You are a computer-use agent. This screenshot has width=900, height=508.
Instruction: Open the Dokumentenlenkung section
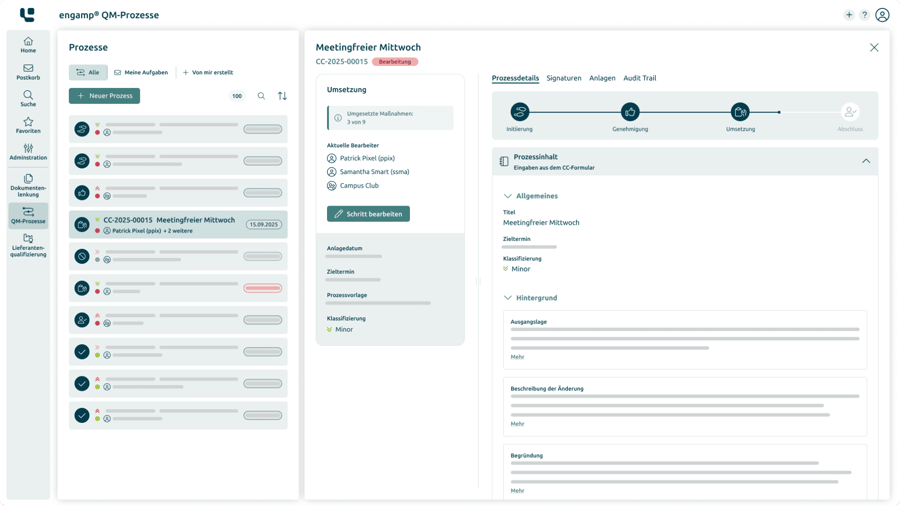click(x=28, y=185)
